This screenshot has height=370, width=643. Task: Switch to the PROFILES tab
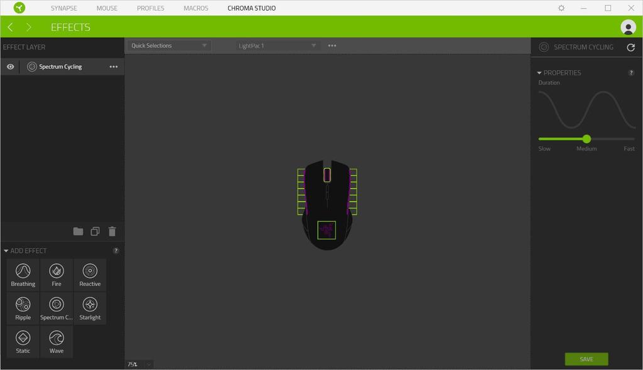(151, 8)
